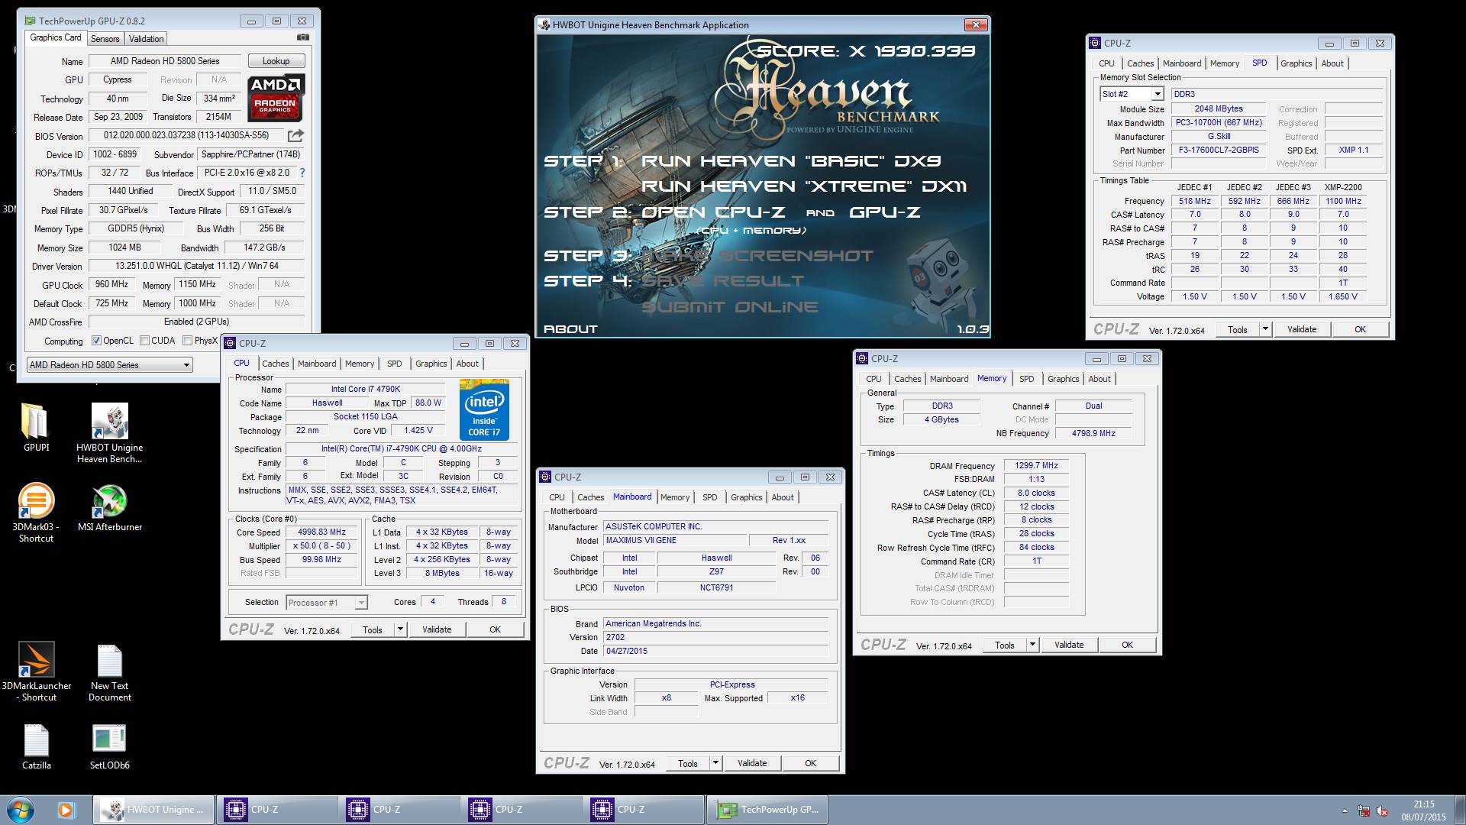The width and height of the screenshot is (1466, 825).
Task: Open Catzilla desktop icon
Action: pos(36,739)
